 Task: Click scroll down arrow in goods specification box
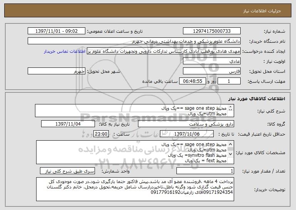point(230,154)
